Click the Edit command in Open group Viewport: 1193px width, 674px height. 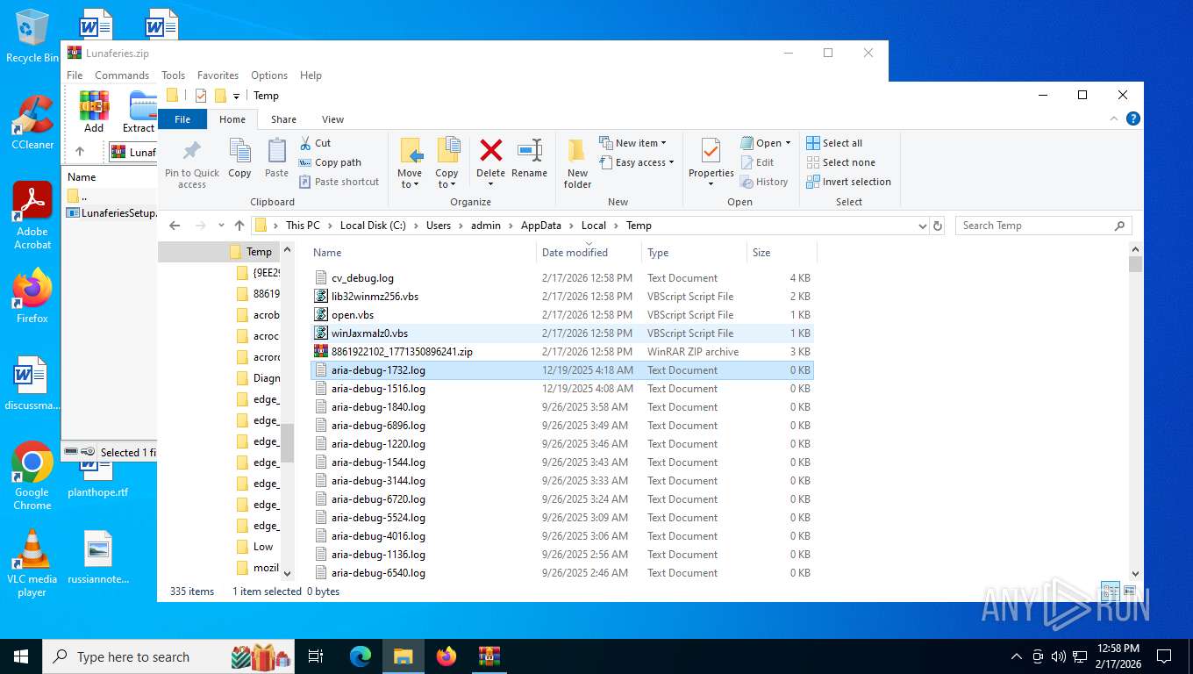tap(757, 162)
